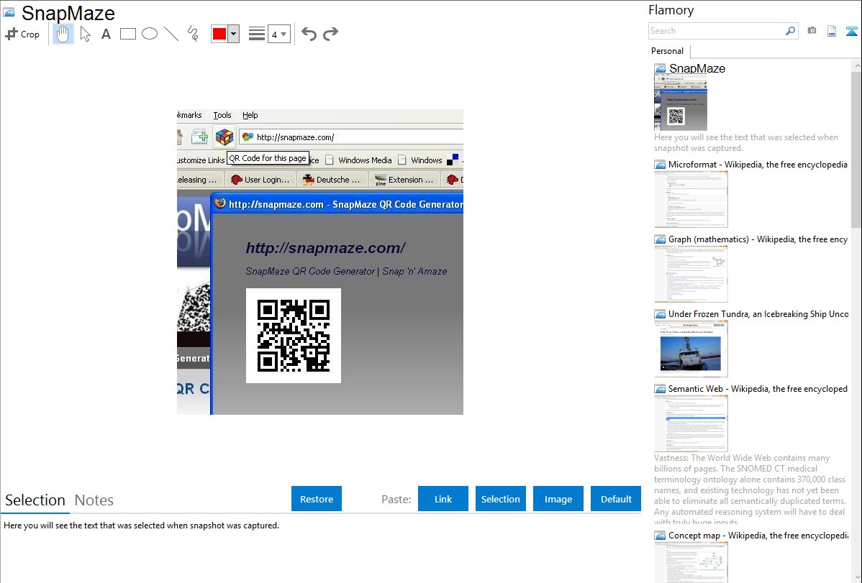Click the camera capture icon
This screenshot has width=862, height=583.
(x=812, y=31)
